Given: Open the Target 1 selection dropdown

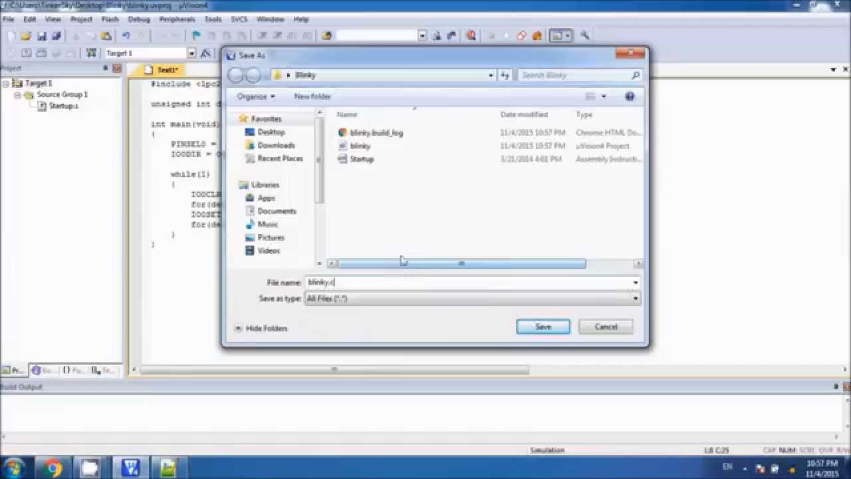Looking at the screenshot, I should point(191,53).
